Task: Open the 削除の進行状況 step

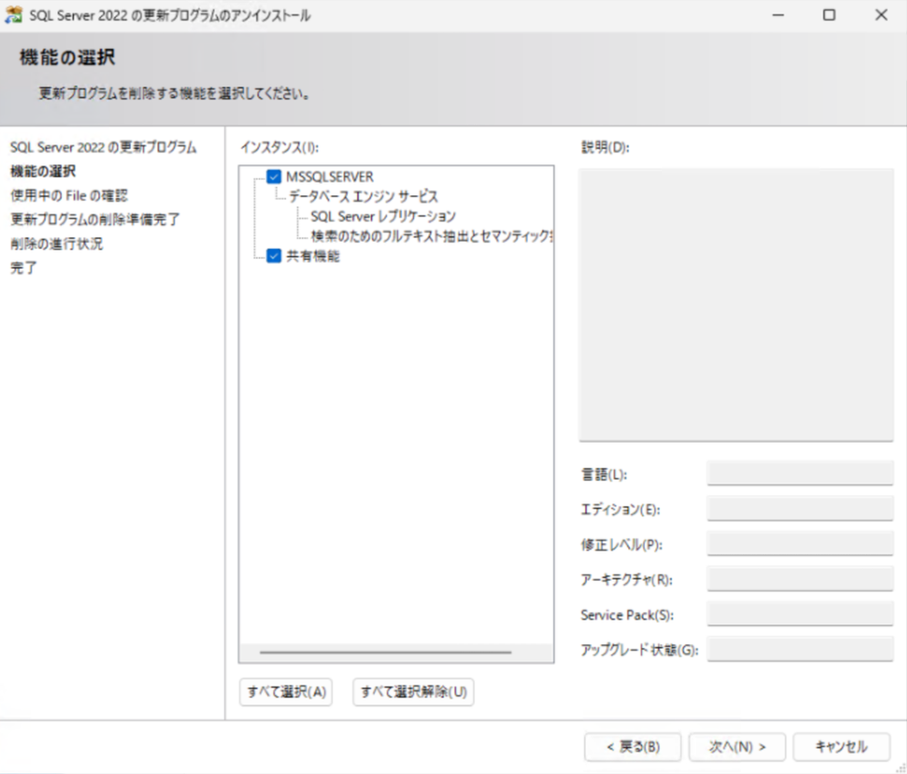Action: 56,243
